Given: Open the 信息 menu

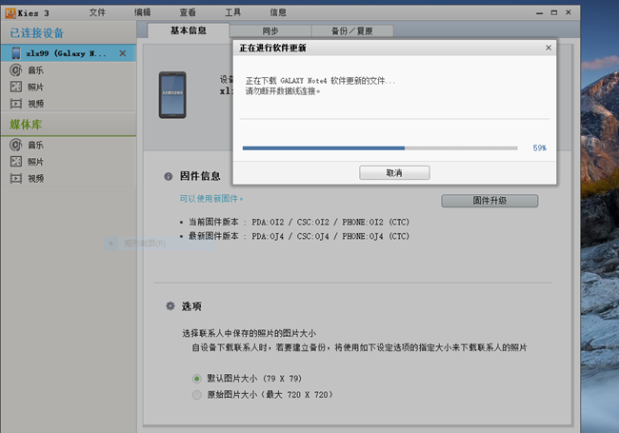Looking at the screenshot, I should [x=278, y=12].
